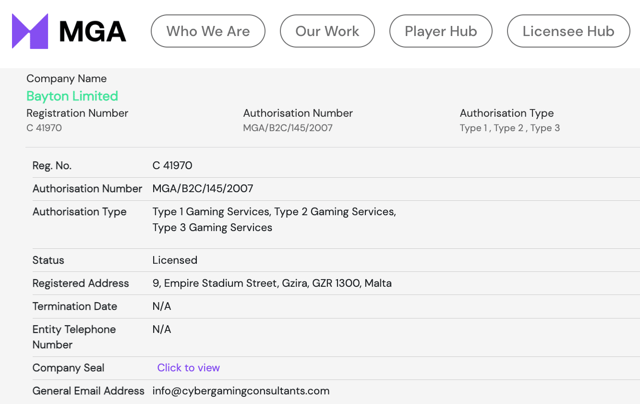
Task: Click the 'Reg. No.' row label
Action: [52, 166]
